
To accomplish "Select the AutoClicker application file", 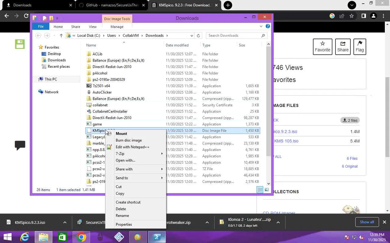I will (173, 92).
